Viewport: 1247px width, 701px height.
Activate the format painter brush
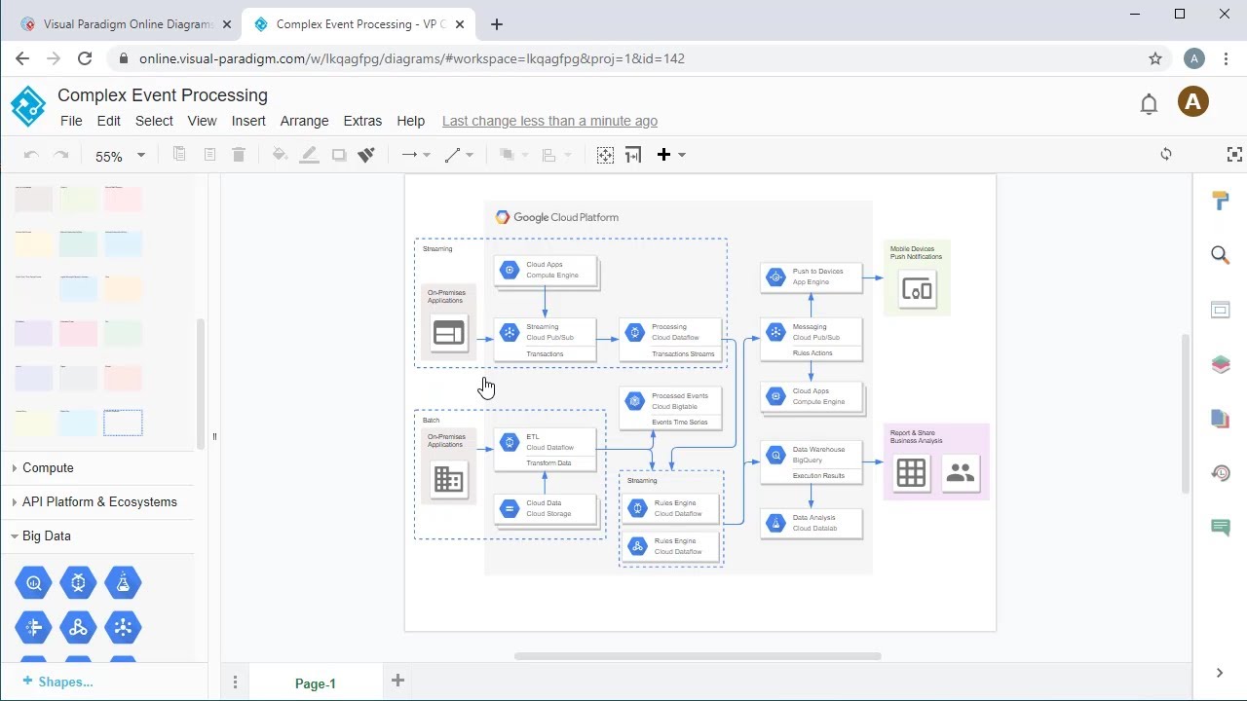[x=367, y=155]
